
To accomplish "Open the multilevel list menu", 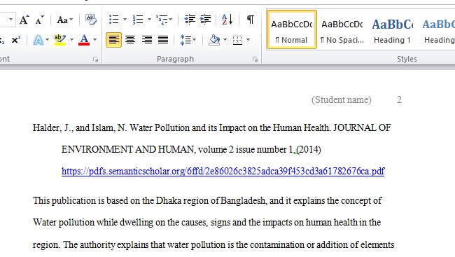I will [x=164, y=20].
